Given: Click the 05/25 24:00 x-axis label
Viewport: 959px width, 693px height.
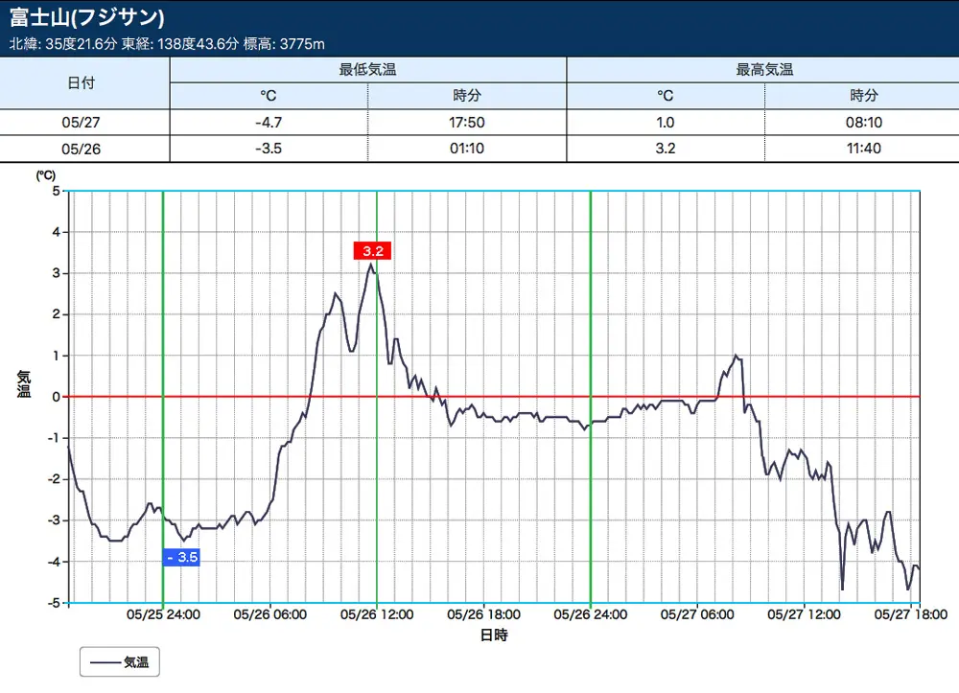Looking at the screenshot, I should [x=163, y=614].
